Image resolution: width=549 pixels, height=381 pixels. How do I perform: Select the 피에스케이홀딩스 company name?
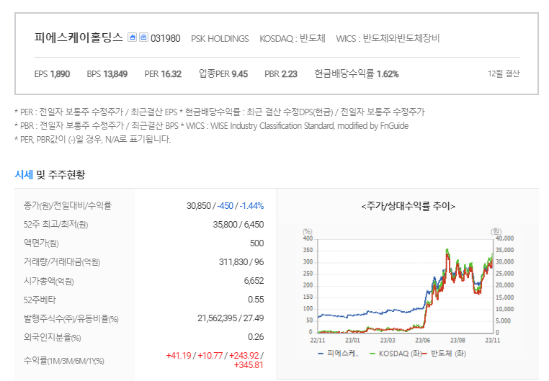(x=79, y=37)
